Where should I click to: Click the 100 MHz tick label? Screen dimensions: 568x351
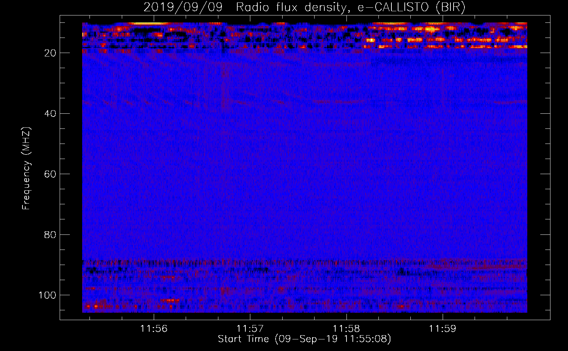coord(47,295)
